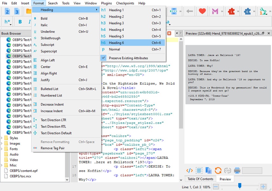Click the Preview copy pages icon
The height and width of the screenshot is (191, 272).
pos(208,171)
